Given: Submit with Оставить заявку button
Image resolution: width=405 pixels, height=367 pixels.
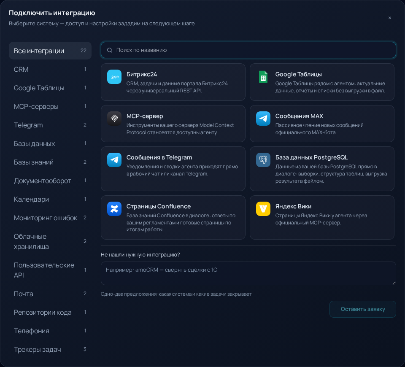Looking at the screenshot, I should coord(363,309).
